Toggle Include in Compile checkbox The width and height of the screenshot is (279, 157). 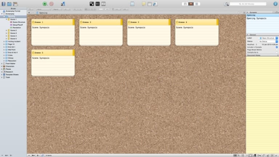[277, 47]
